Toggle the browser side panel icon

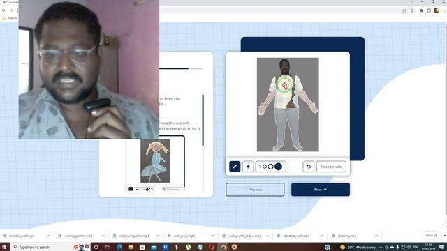coord(428,10)
